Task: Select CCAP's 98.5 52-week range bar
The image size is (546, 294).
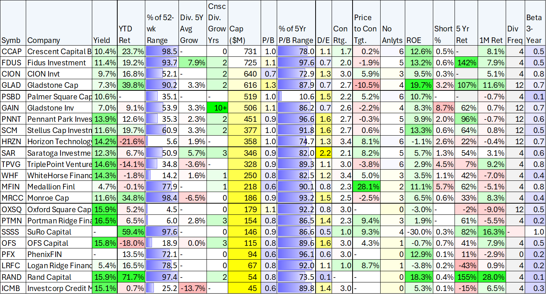Action: (x=162, y=52)
